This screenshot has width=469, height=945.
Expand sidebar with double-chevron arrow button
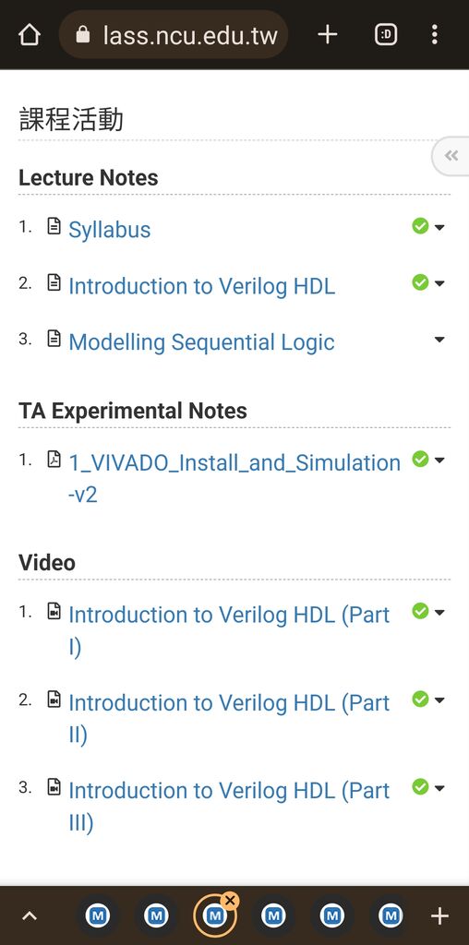pos(451,156)
